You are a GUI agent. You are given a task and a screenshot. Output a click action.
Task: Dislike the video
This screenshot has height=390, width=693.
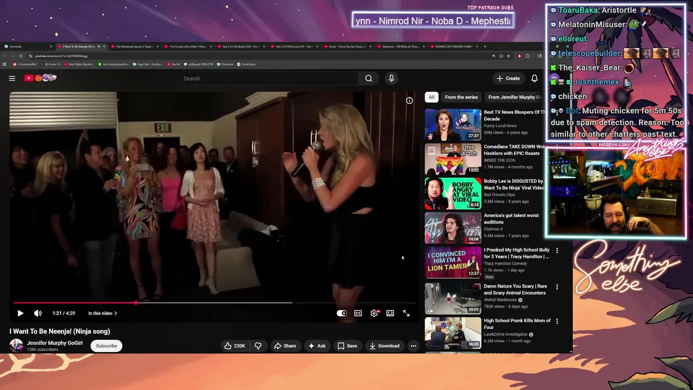[x=258, y=346]
